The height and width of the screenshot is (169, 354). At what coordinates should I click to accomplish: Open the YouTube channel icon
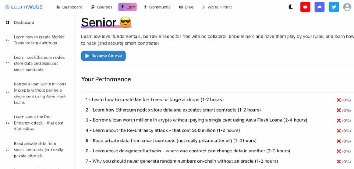click(305, 7)
